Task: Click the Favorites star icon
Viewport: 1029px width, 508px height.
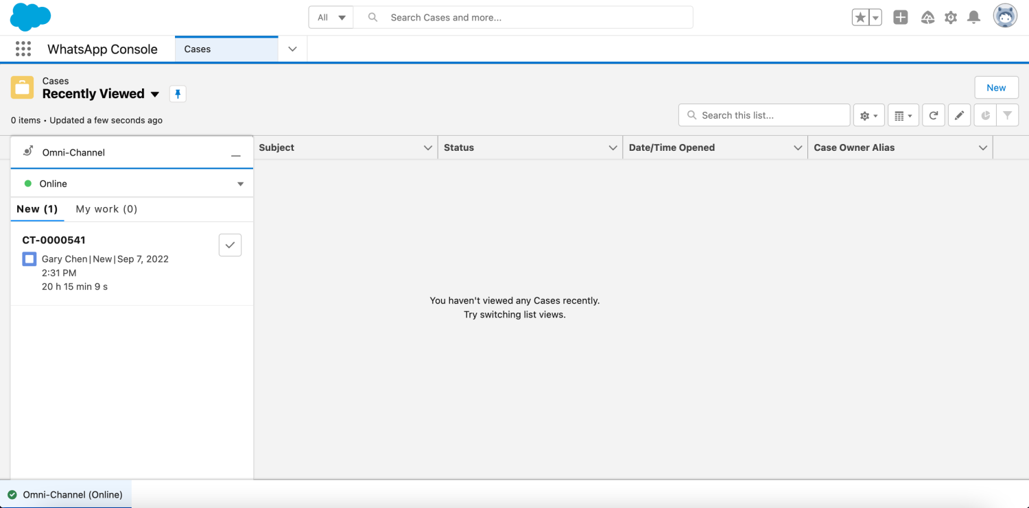Action: [x=860, y=18]
